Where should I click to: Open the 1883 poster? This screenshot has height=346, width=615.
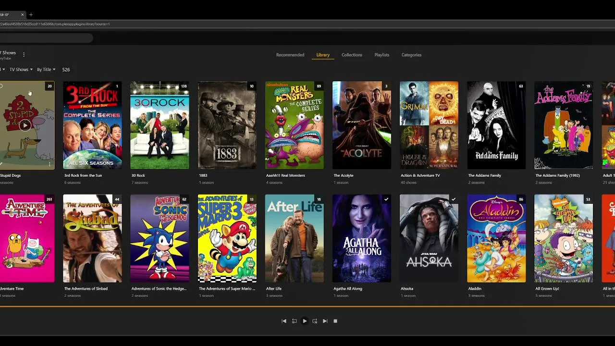pyautogui.click(x=227, y=125)
